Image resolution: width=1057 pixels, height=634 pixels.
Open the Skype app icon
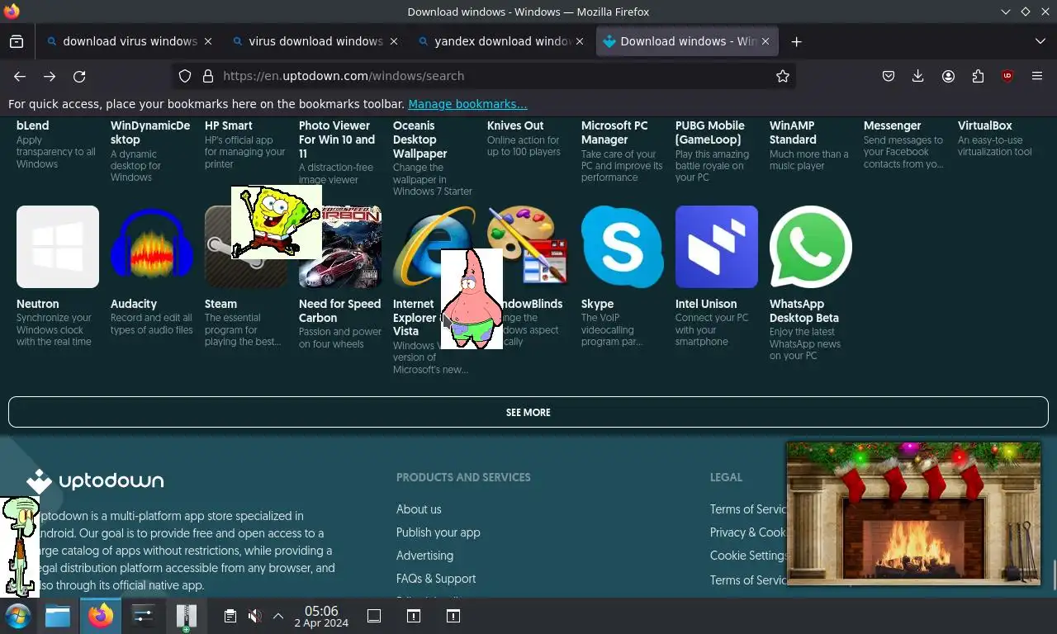(x=623, y=247)
